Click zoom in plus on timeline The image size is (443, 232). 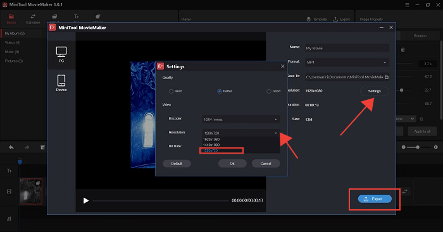436,147
